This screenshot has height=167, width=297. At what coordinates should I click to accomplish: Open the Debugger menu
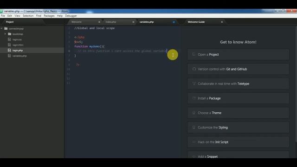tap(71, 16)
